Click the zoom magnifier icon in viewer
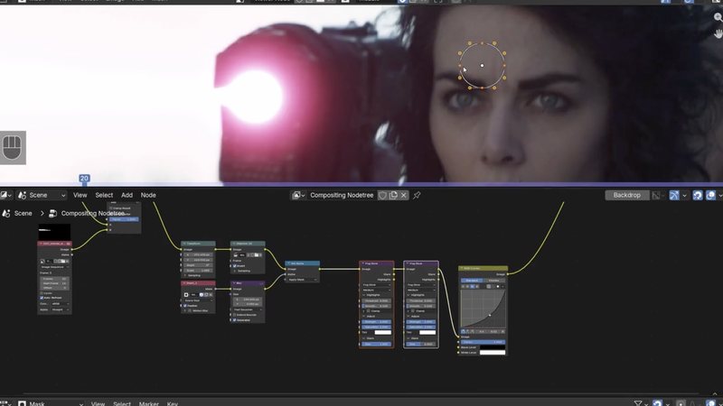This screenshot has height=406, width=723. (718, 17)
